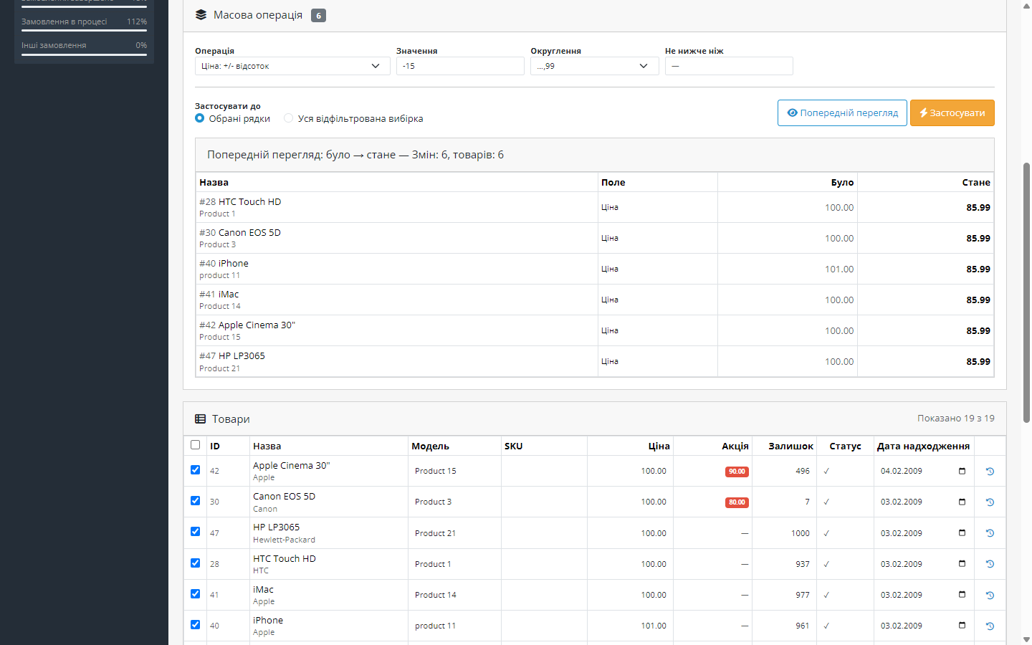
Task: Click status checkmark for iPhone row
Action: 826,626
